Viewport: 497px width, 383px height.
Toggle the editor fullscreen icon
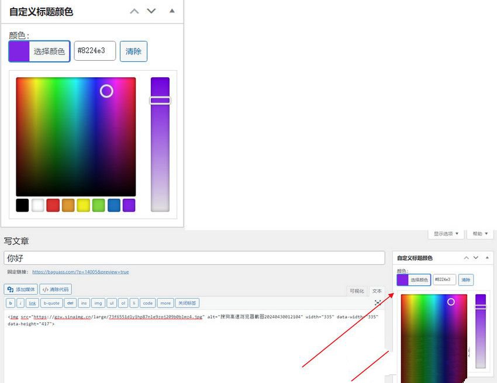(378, 302)
